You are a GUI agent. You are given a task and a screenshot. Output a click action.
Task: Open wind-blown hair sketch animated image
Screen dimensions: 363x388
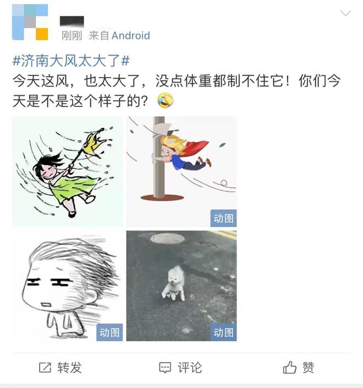(68, 286)
